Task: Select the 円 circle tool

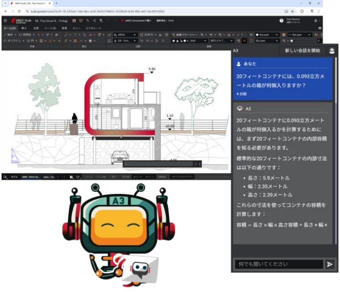Action: (31, 40)
